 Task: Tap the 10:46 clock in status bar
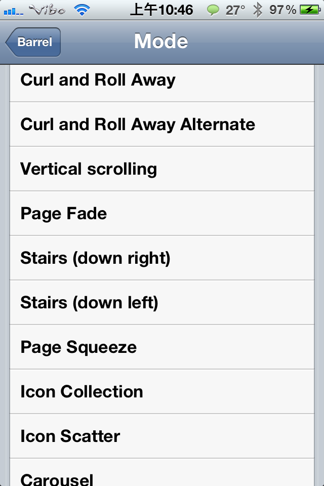tap(176, 10)
